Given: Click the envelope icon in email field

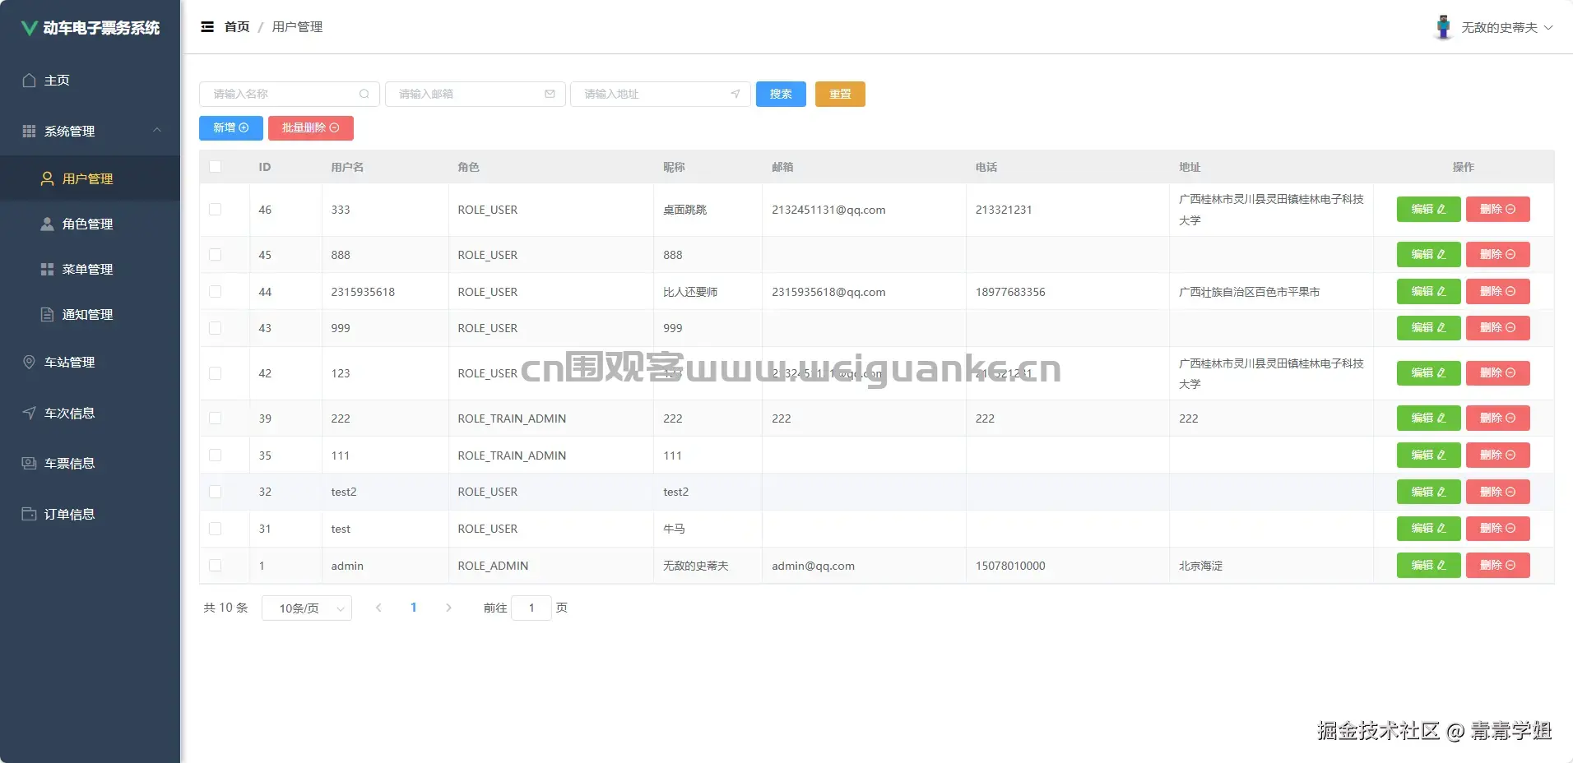Looking at the screenshot, I should (550, 94).
